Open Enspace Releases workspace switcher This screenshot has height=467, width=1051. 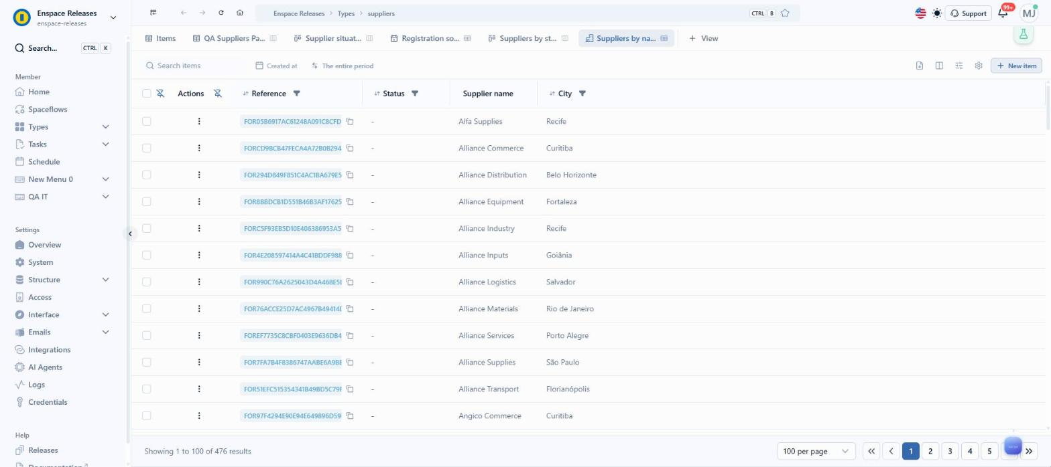click(65, 17)
